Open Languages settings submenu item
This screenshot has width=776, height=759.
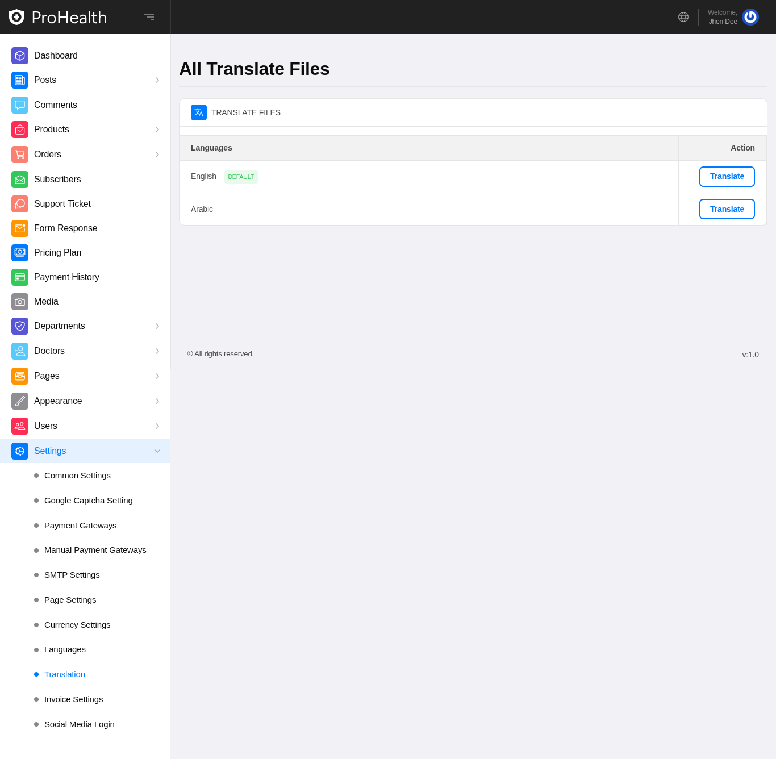[x=65, y=649]
